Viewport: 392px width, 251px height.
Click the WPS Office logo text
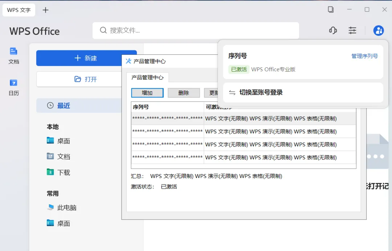click(x=34, y=32)
